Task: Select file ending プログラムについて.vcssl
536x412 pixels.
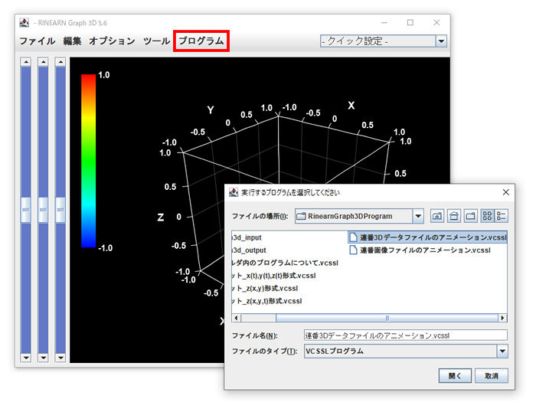Action: point(285,263)
